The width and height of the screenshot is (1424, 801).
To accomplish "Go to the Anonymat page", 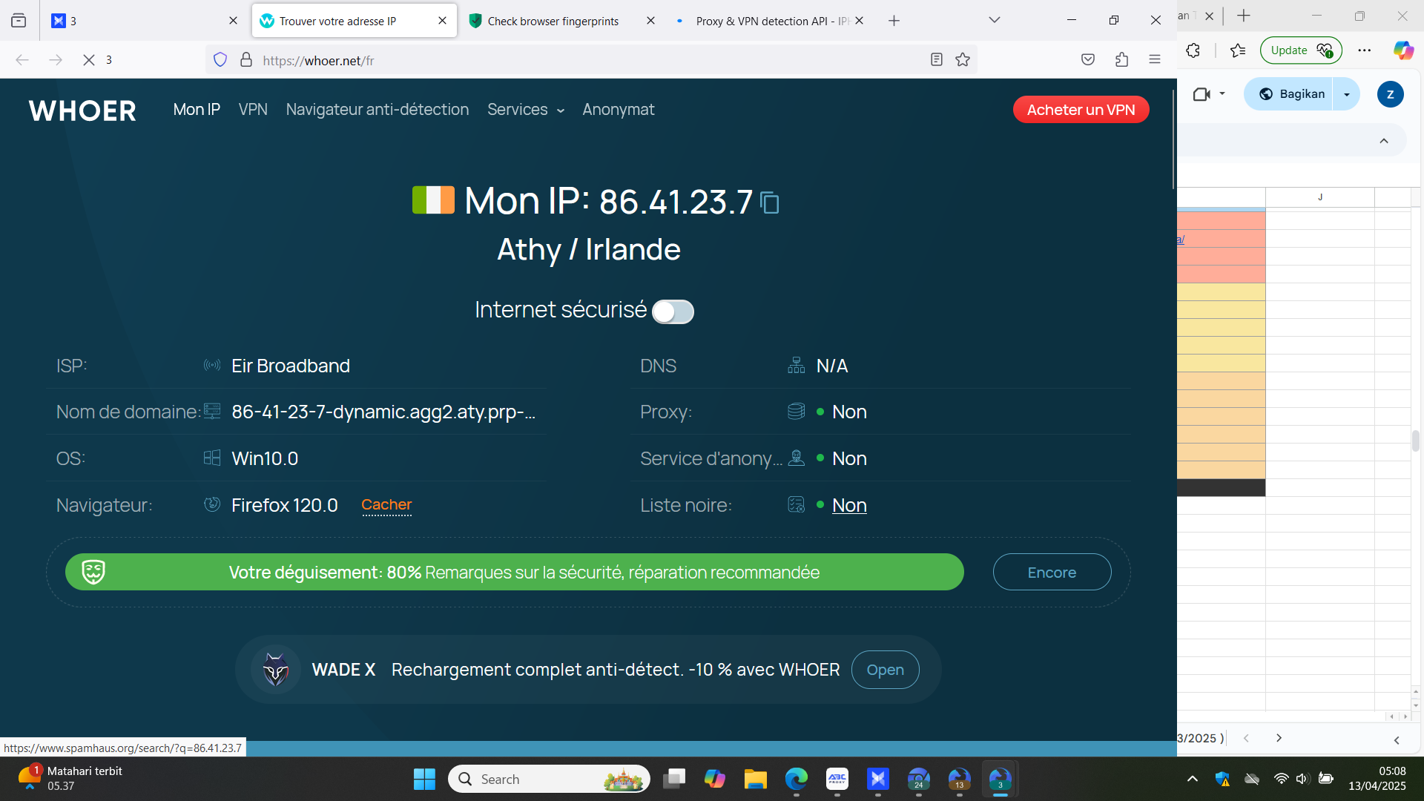I will [x=619, y=110].
